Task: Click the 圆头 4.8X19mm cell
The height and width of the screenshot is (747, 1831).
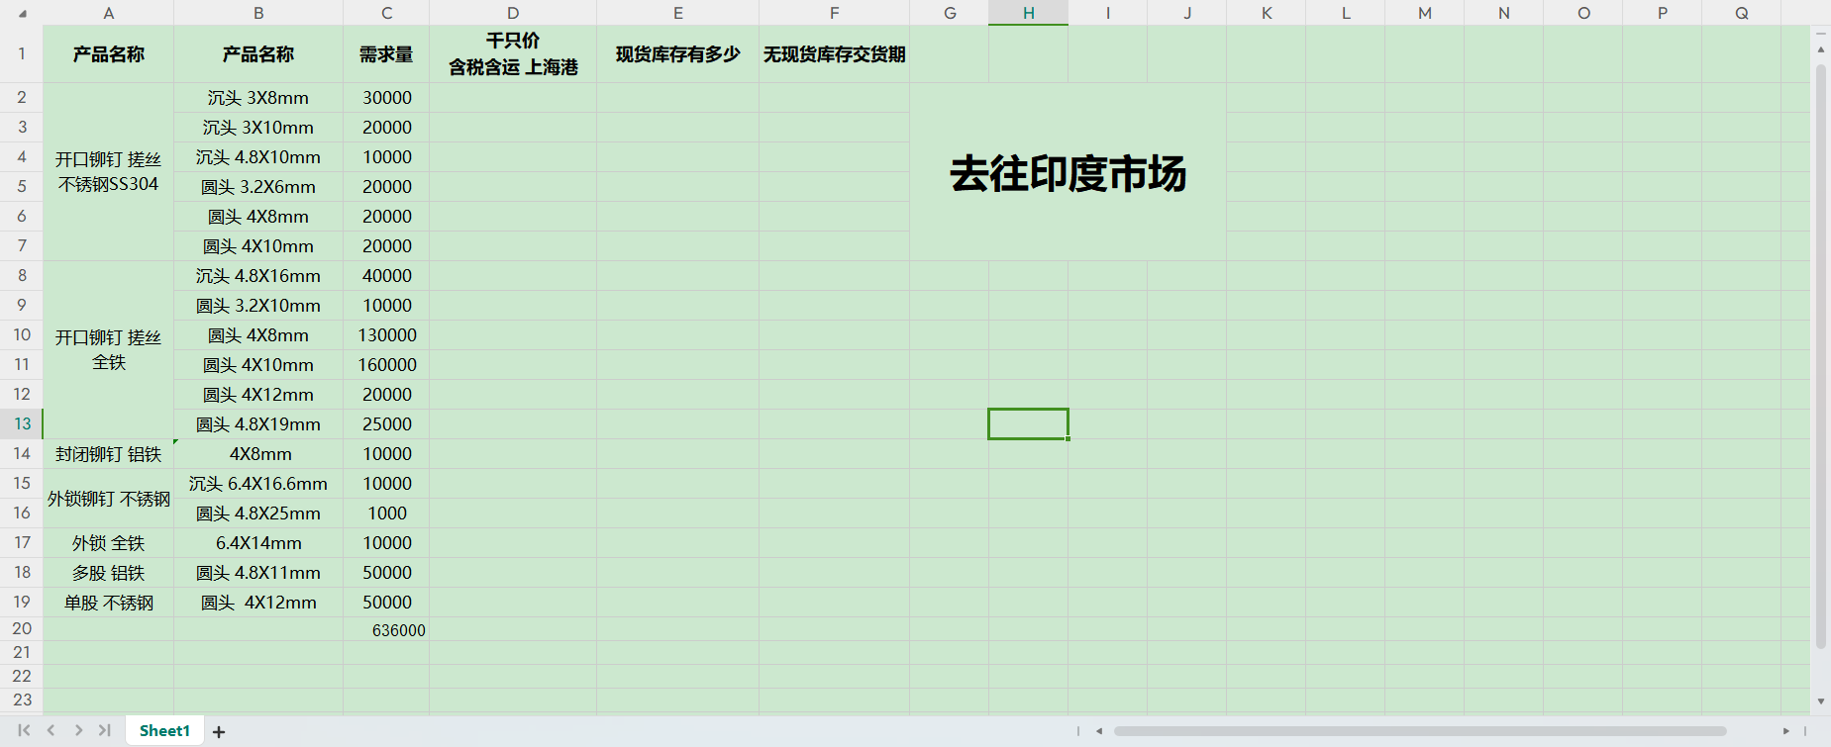Action: (x=258, y=424)
